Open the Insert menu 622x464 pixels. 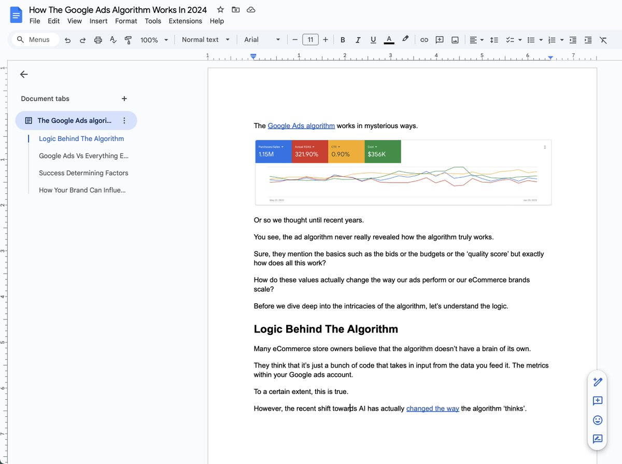98,21
